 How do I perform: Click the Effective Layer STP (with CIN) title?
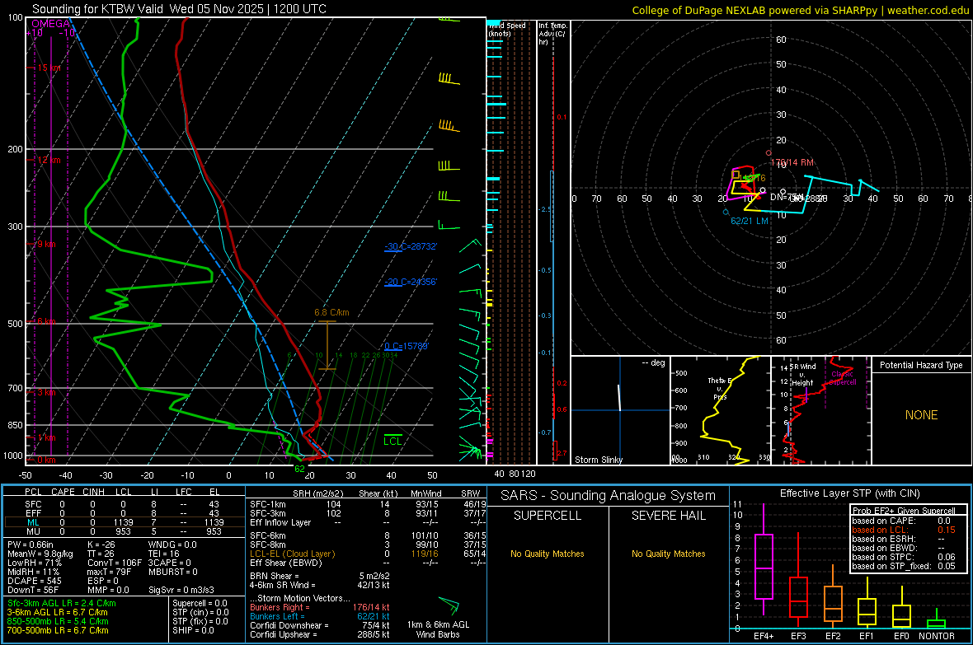(850, 493)
